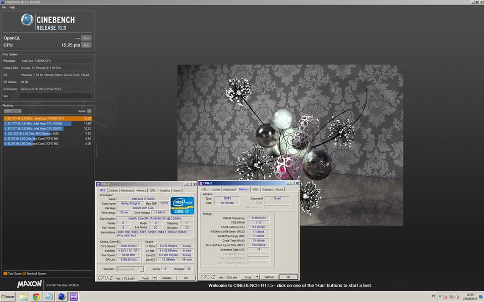Open the notepad icon on the taskbar
484x302 pixels.
49,297
